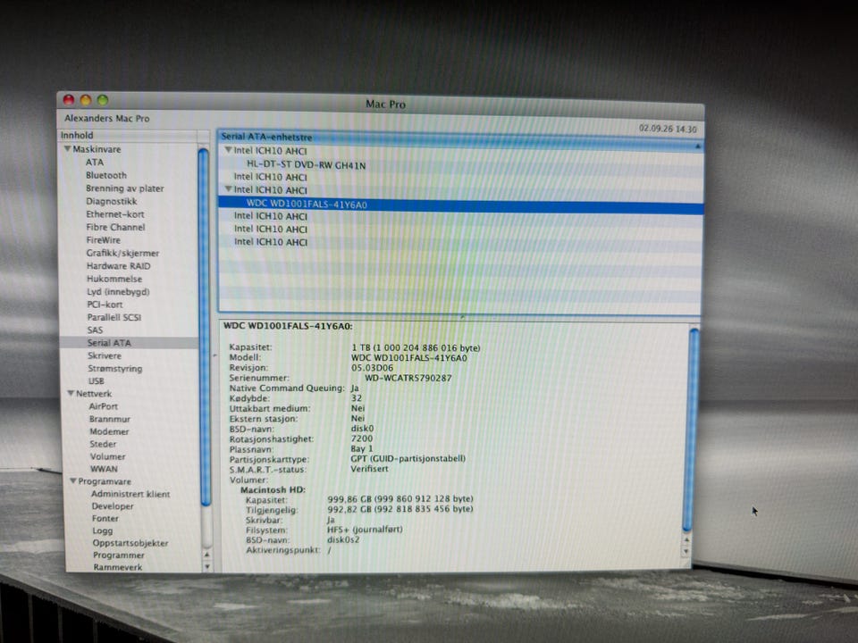858x643 pixels.
Task: Select Hardware RAID in the sidebar
Action: [x=118, y=266]
